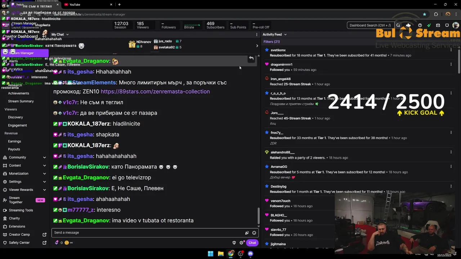Open options for AvramaGG activity entry
461x259 pixels.
tap(451, 167)
